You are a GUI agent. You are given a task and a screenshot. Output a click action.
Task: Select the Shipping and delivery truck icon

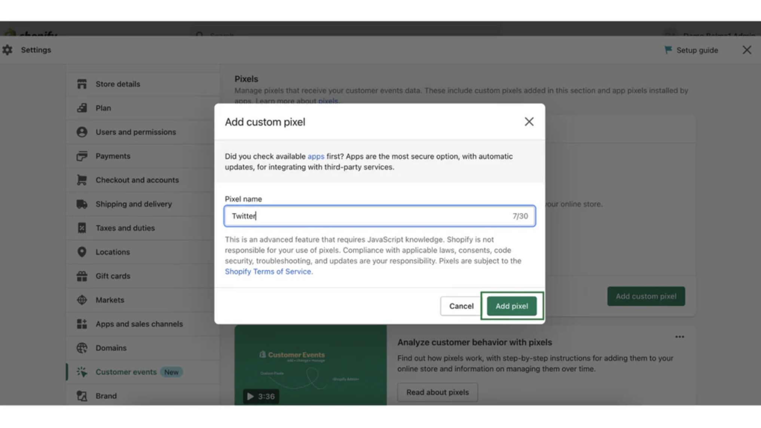click(x=82, y=204)
